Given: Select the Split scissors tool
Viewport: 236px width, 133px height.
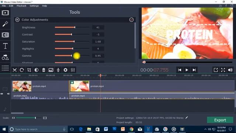Looking at the screenshot, I should [x=15, y=70].
